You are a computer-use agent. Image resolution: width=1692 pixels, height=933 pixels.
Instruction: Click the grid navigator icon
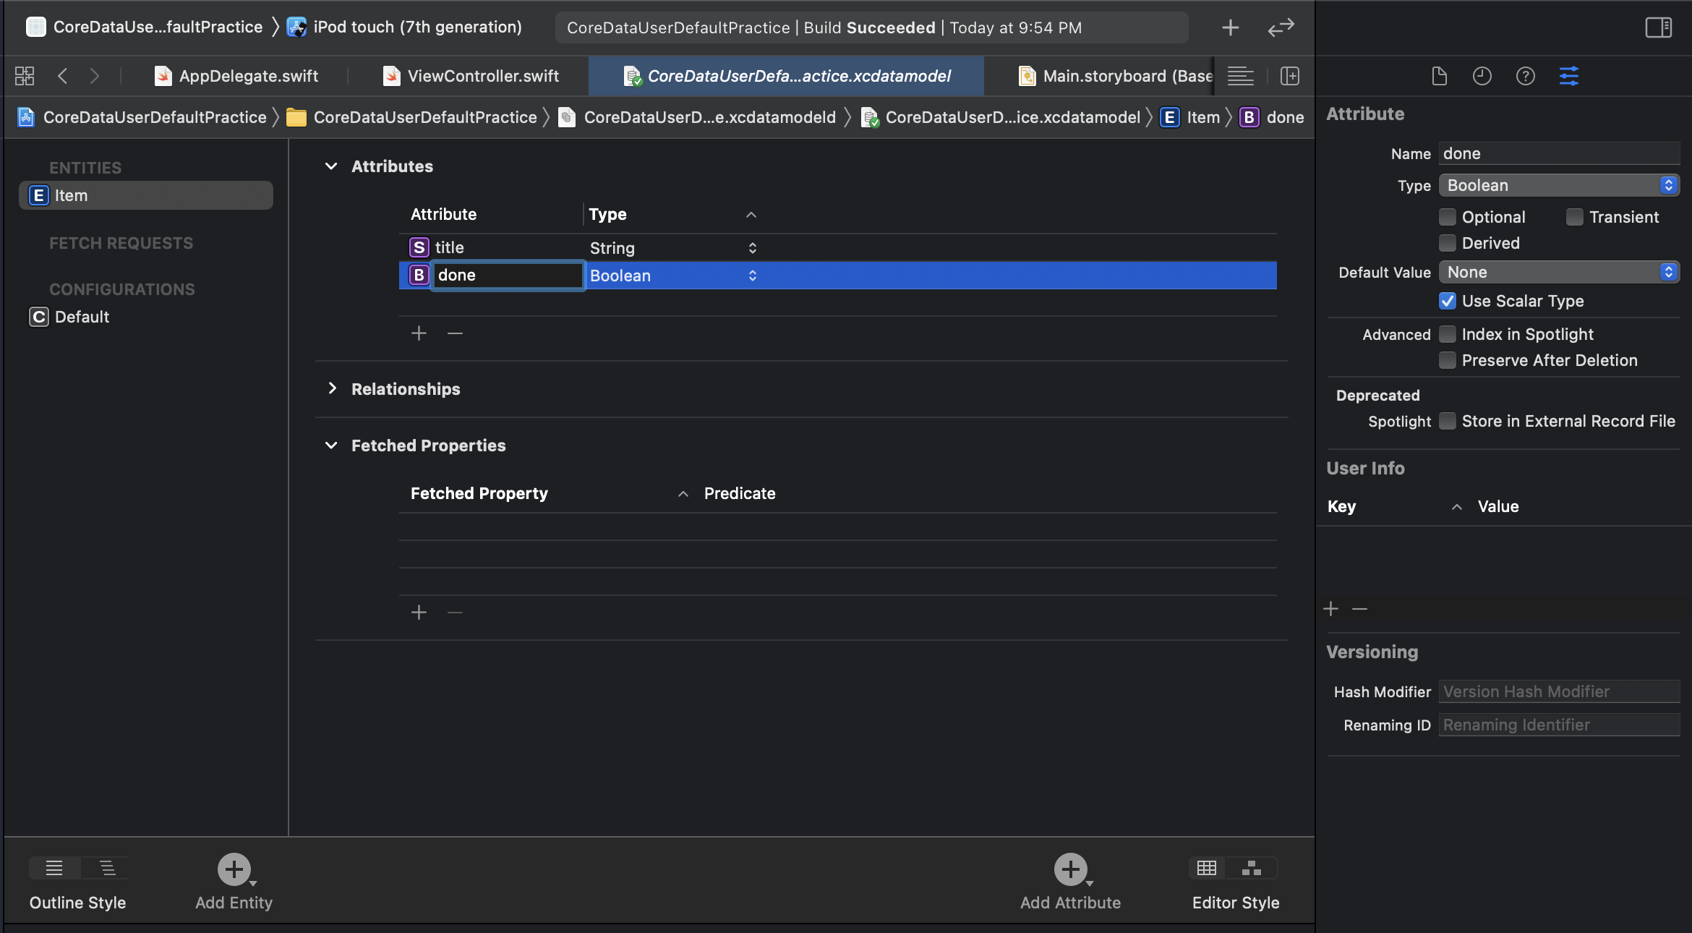click(x=25, y=76)
